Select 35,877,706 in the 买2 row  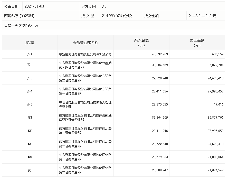tap(216, 65)
